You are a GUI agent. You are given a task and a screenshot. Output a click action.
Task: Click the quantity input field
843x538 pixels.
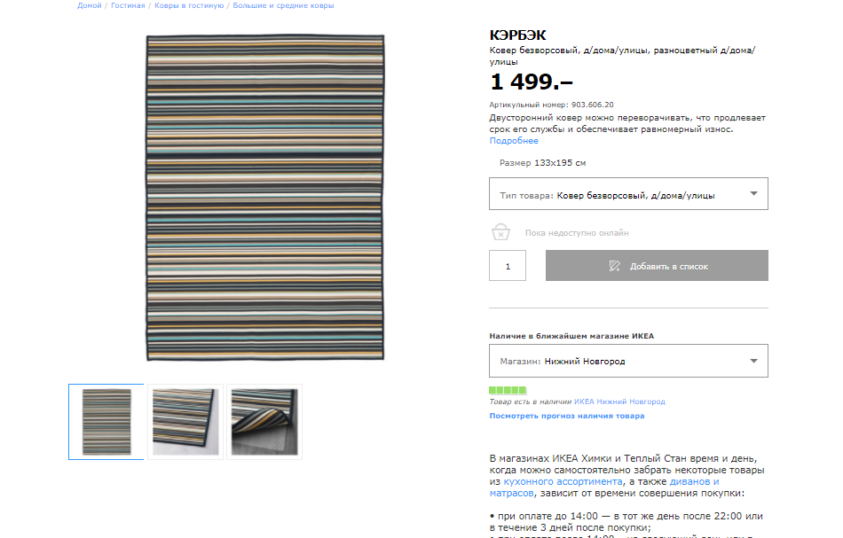(508, 266)
